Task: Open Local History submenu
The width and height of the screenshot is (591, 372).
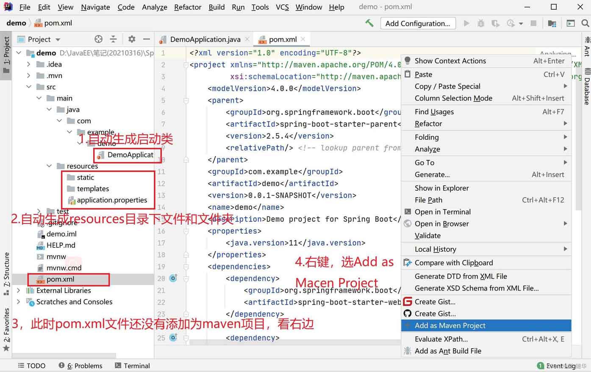Action: (x=486, y=249)
